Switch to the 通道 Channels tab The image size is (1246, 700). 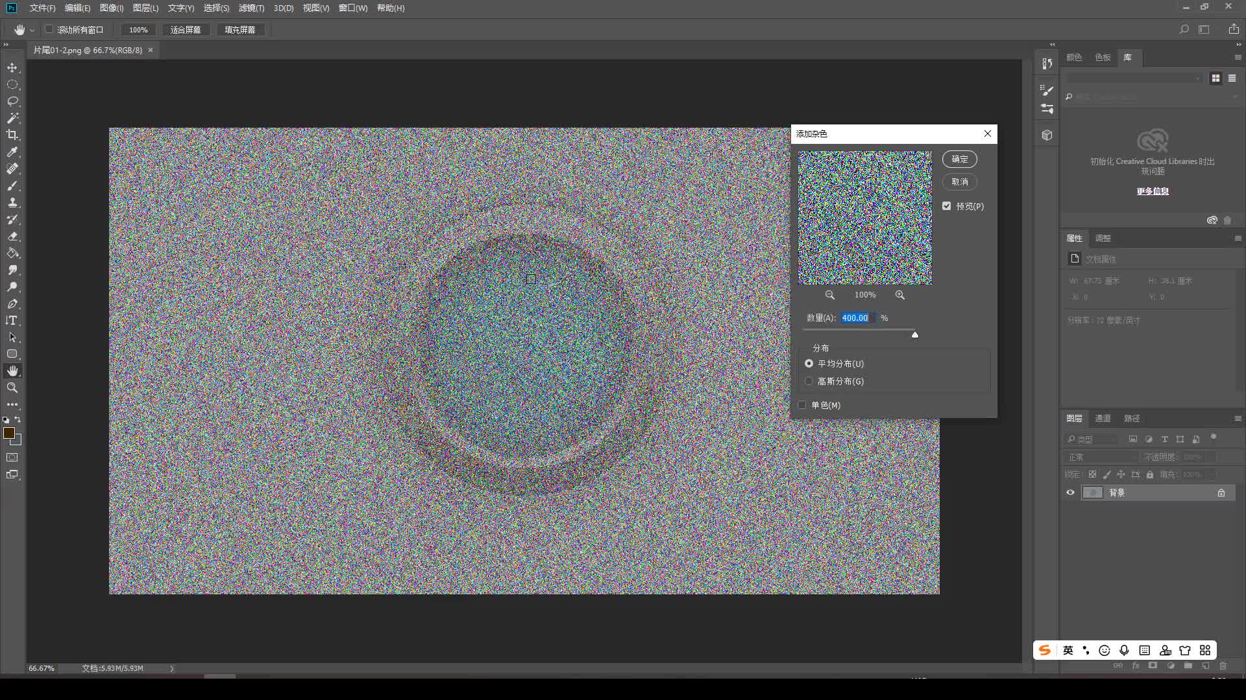(x=1103, y=419)
